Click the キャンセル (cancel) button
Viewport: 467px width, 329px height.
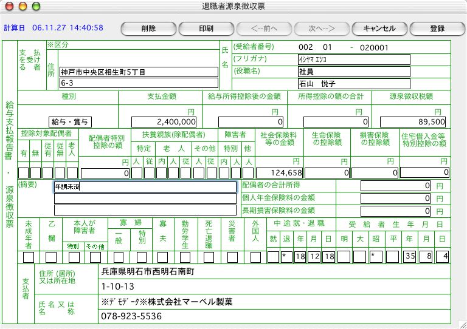(x=379, y=29)
